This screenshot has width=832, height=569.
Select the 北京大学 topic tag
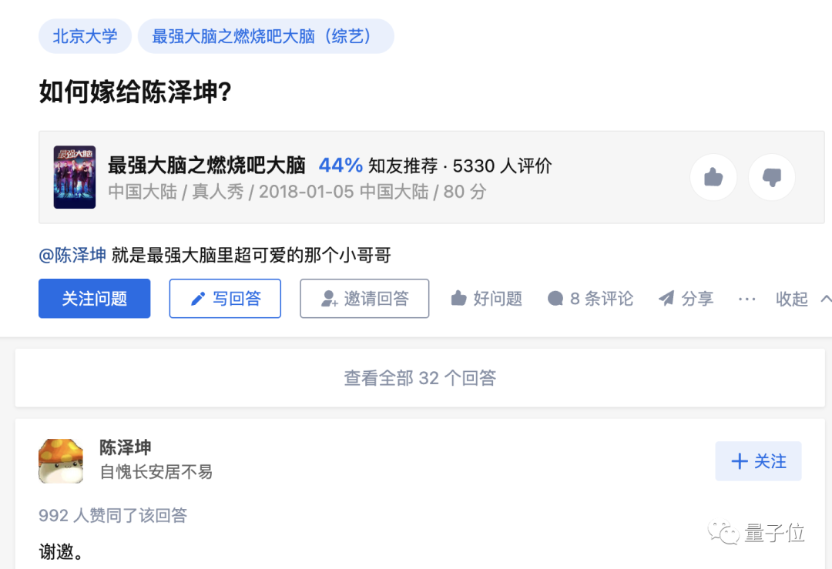[x=85, y=36]
